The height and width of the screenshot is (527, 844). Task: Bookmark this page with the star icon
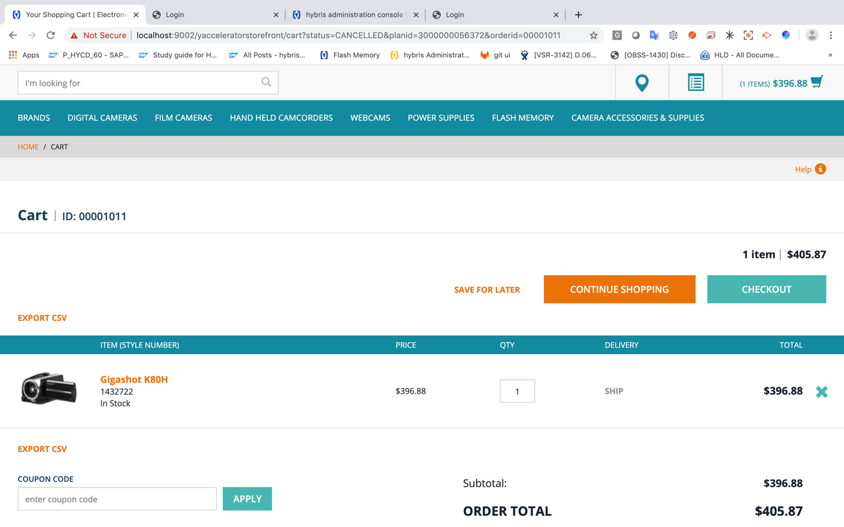[x=593, y=36]
